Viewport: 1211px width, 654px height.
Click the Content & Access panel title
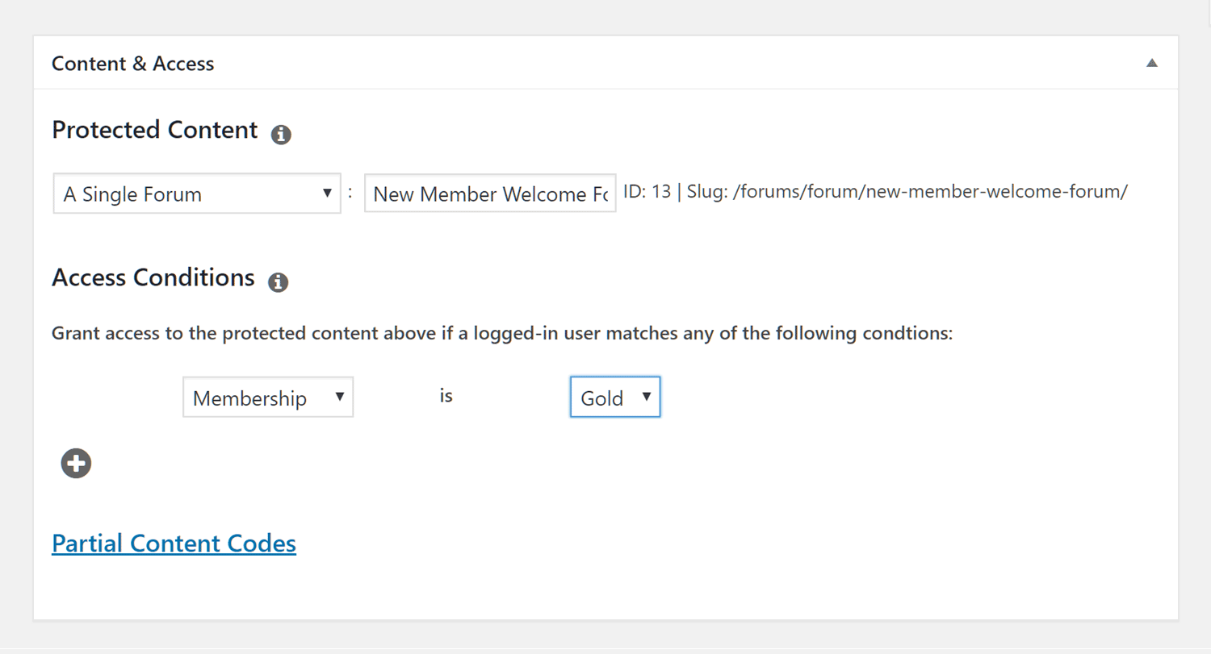coord(132,64)
